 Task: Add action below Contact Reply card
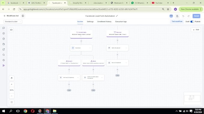[x=81, y=41]
